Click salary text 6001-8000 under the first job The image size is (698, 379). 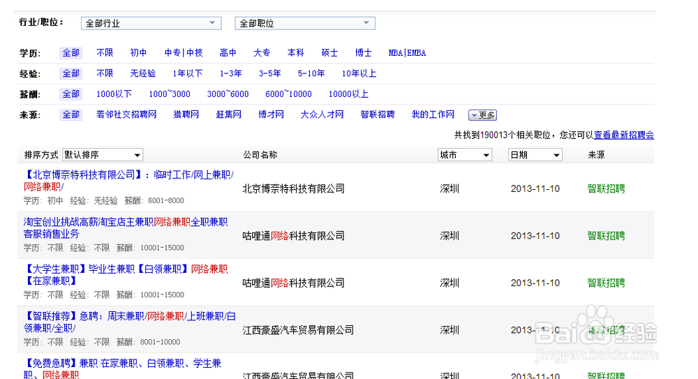coord(166,201)
